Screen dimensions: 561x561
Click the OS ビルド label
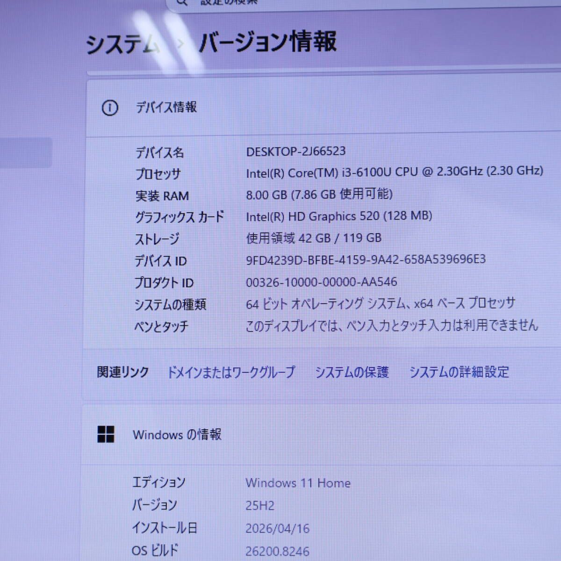pos(155,551)
